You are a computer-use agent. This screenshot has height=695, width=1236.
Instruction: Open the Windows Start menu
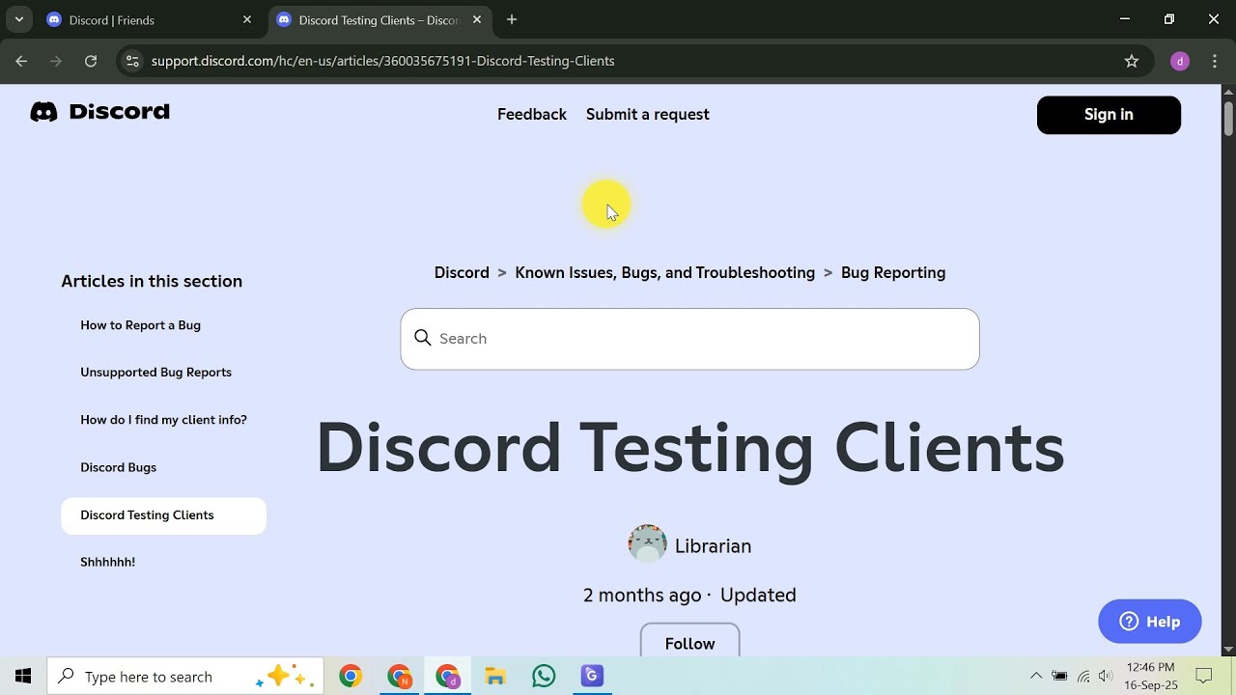coord(23,677)
